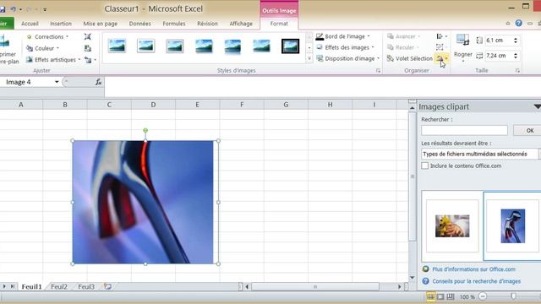Click the zoom out minus button

pyautogui.click(x=483, y=296)
